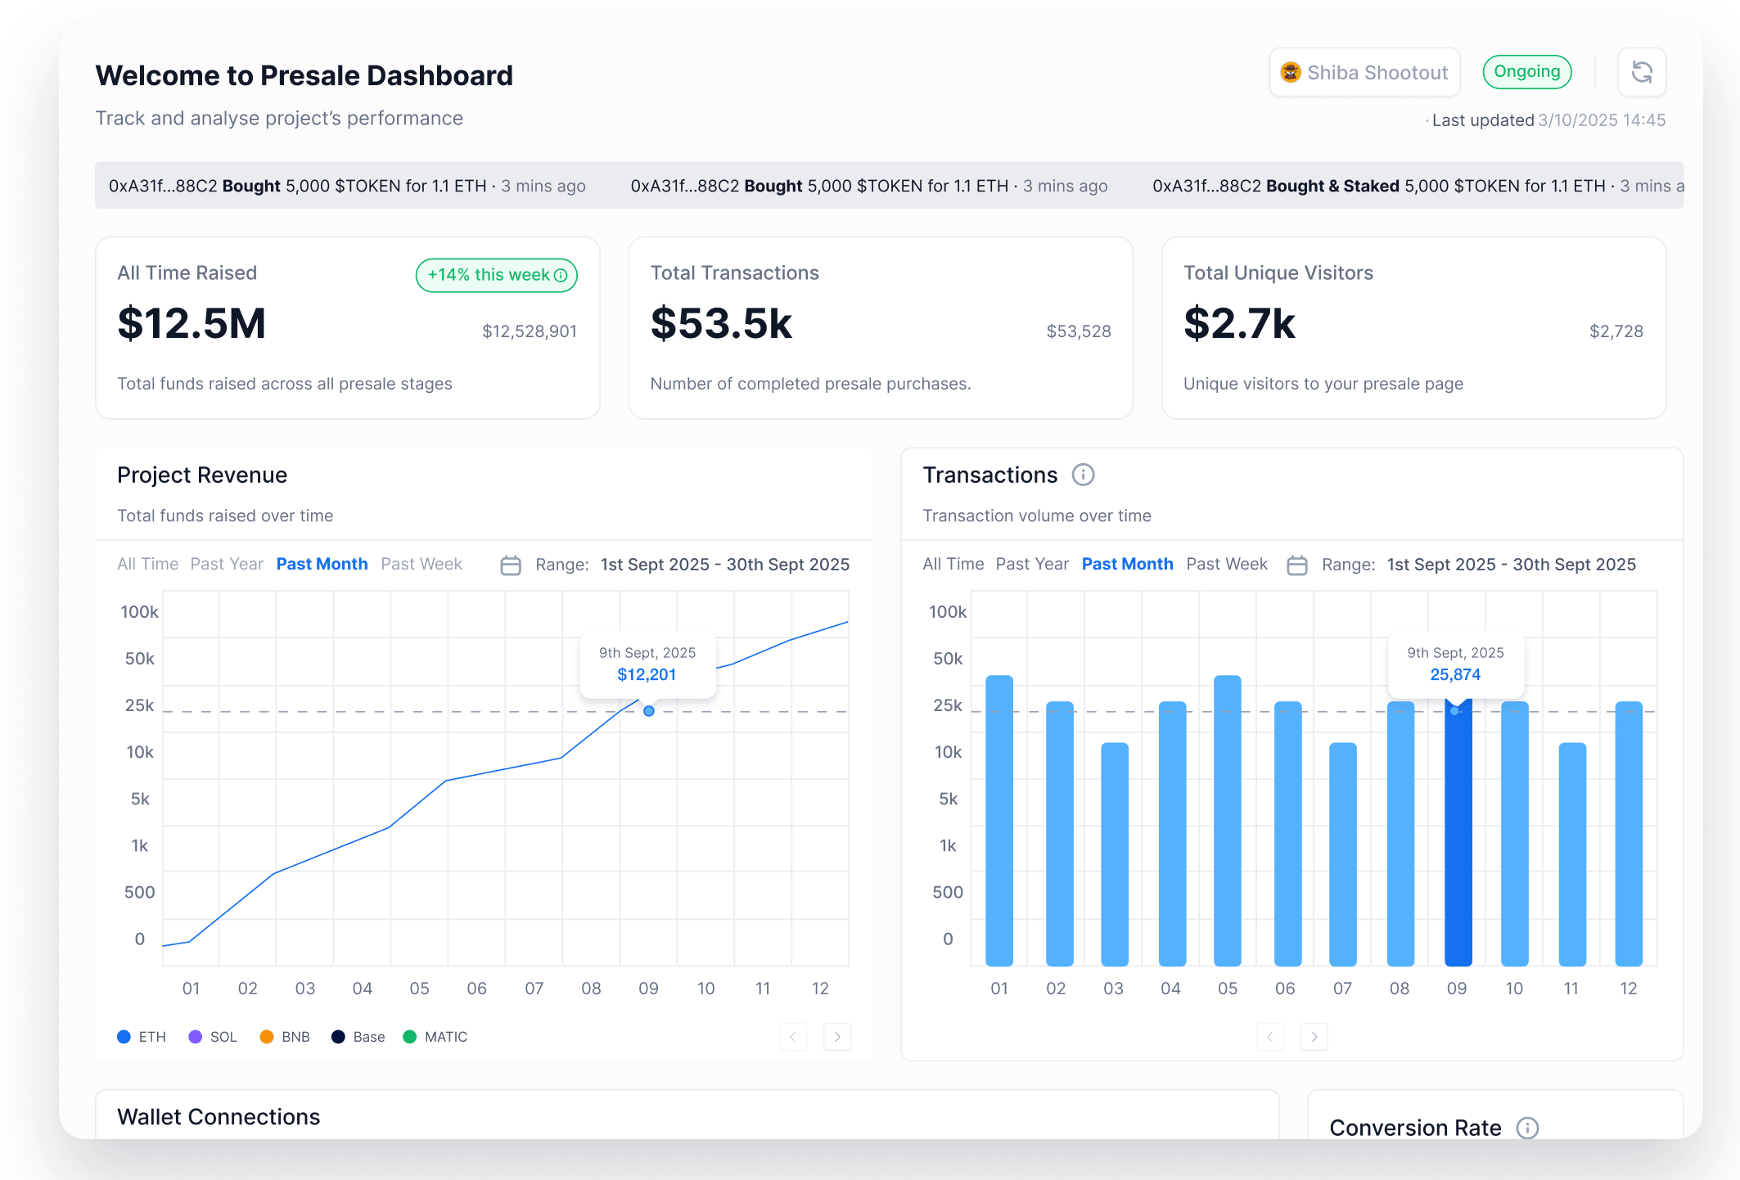Go to previous page in Project Revenue chart

click(x=793, y=1037)
